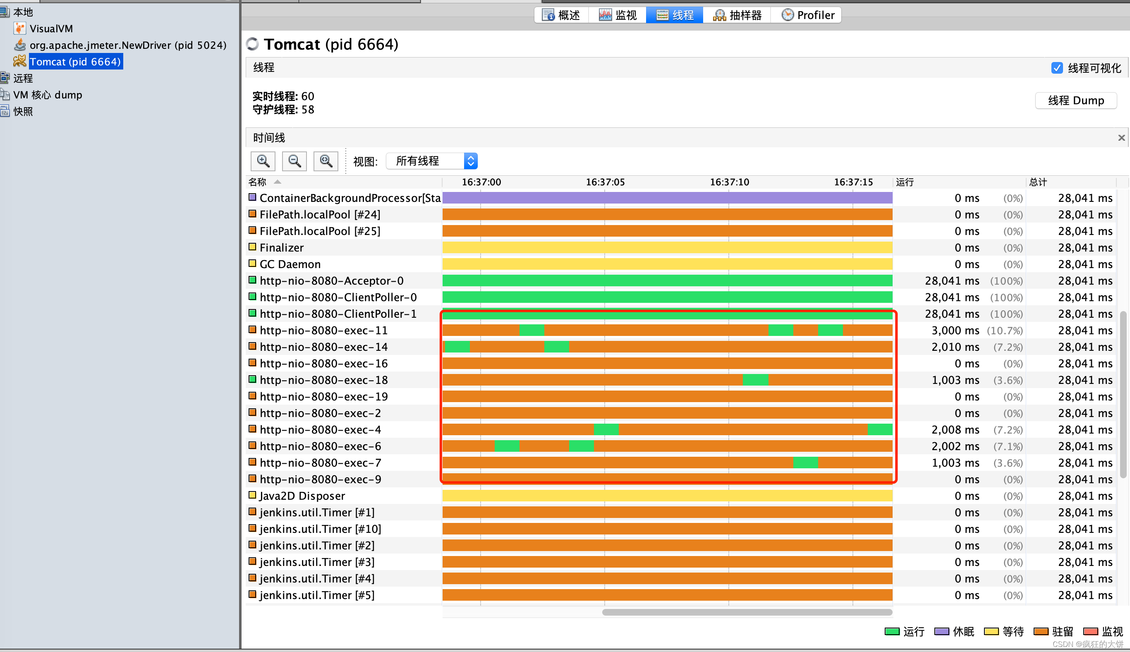This screenshot has height=652, width=1130.
Task: Select the 线程 tab
Action: coord(675,15)
